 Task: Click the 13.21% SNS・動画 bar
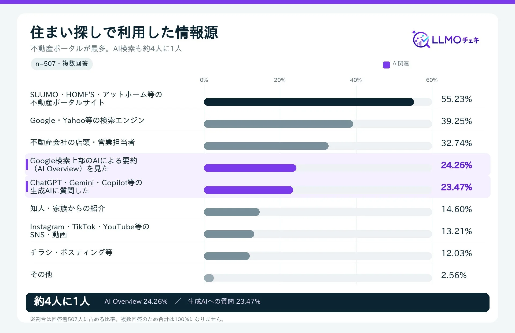click(x=229, y=234)
